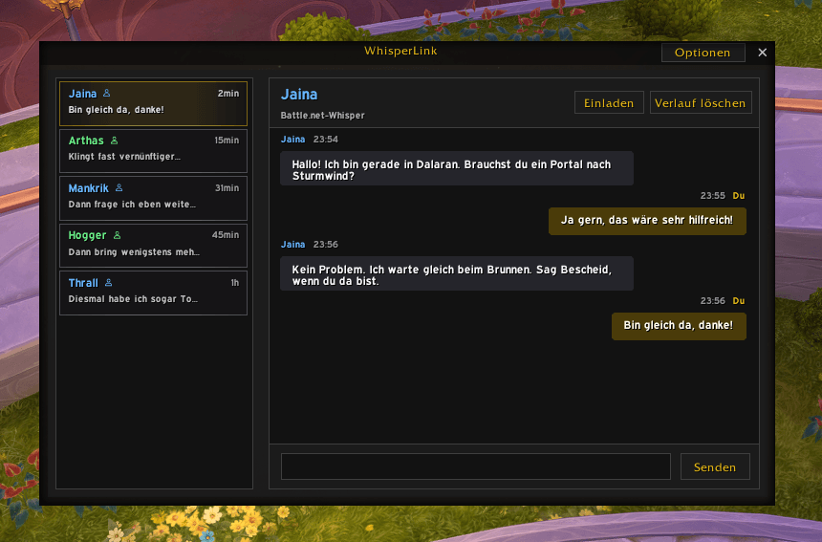Image resolution: width=822 pixels, height=542 pixels.
Task: Open the Mankrik conversation
Action: [153, 198]
